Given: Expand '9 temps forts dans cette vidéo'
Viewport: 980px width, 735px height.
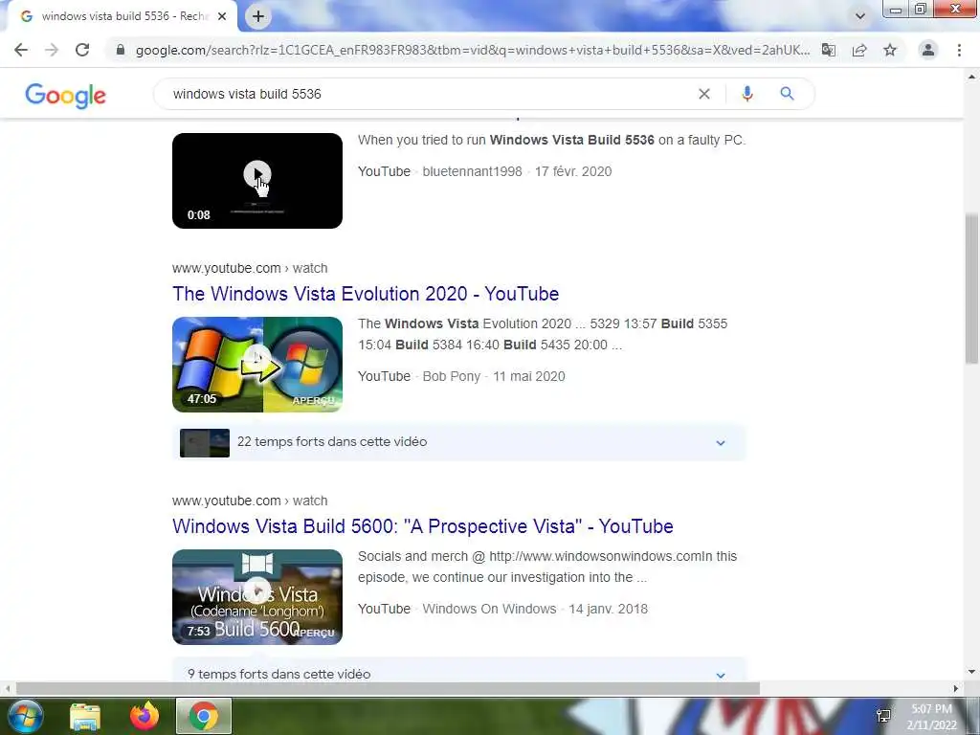Looking at the screenshot, I should (x=459, y=670).
